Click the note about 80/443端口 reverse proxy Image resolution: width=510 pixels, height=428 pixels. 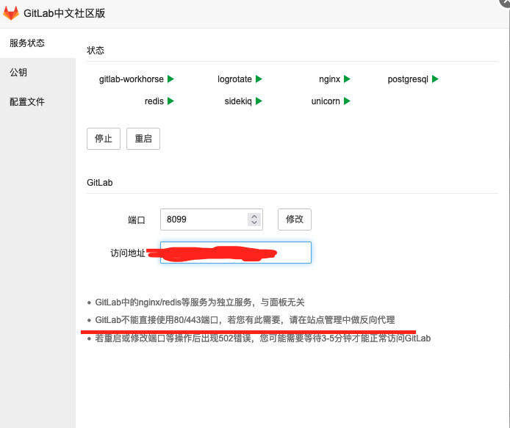coord(245,320)
